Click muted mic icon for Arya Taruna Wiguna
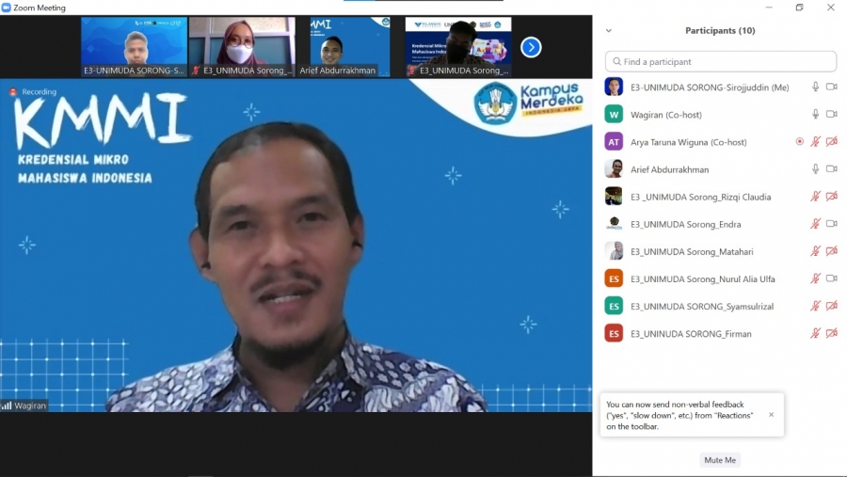This screenshot has height=477, width=847. pos(815,141)
